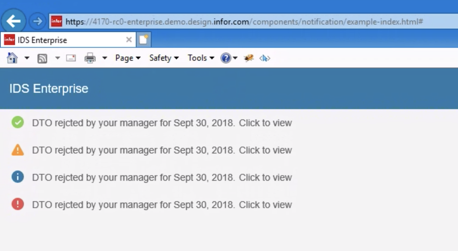Click the bug debugging toolbar icon

[249, 58]
